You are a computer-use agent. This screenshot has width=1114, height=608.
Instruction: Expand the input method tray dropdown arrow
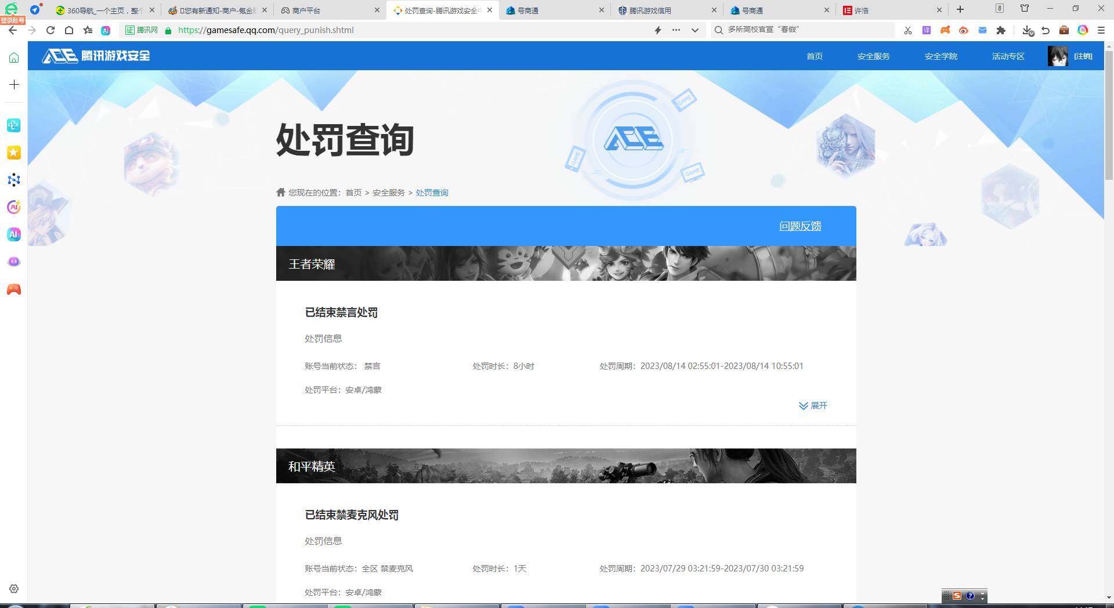982,598
